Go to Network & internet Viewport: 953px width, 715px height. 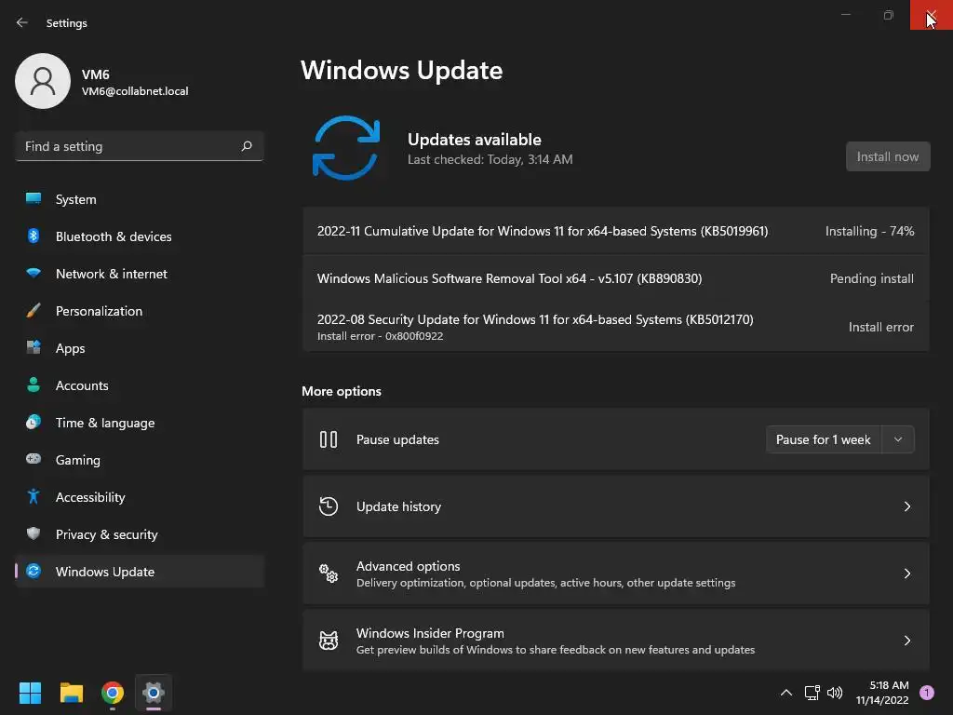tap(140, 274)
